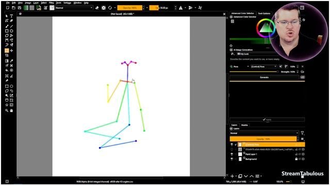Hide Paint Layer 1
The height and width of the screenshot is (185, 330).
coord(232,154)
